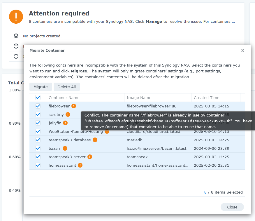Click the 'No projects created.' text
This screenshot has width=255, height=221.
point(42,36)
